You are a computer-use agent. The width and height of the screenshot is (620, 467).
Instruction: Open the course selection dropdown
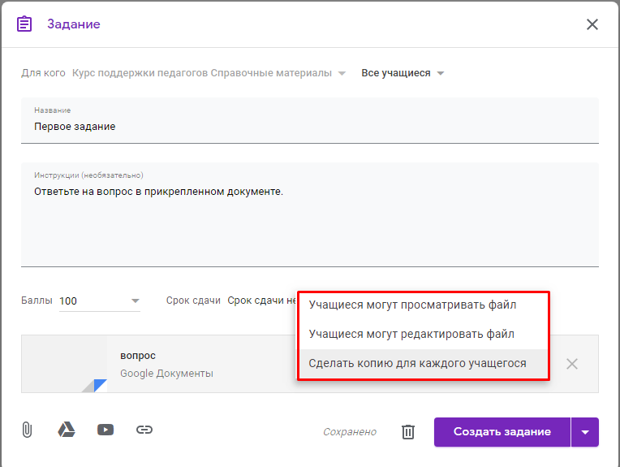pos(209,73)
